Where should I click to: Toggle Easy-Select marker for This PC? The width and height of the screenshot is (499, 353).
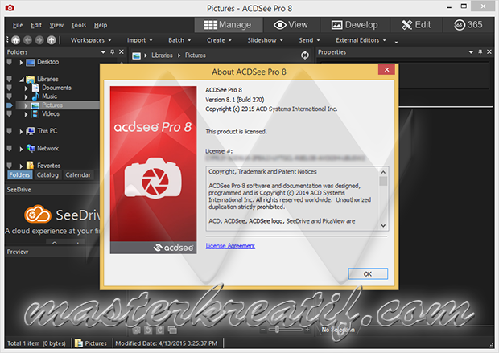[x=9, y=131]
